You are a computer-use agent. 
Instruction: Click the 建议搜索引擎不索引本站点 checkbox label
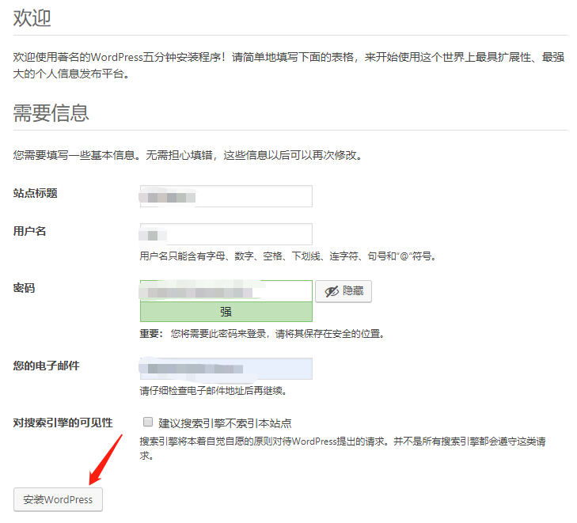225,423
